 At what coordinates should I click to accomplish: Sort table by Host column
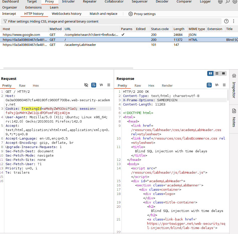pos(25,29)
